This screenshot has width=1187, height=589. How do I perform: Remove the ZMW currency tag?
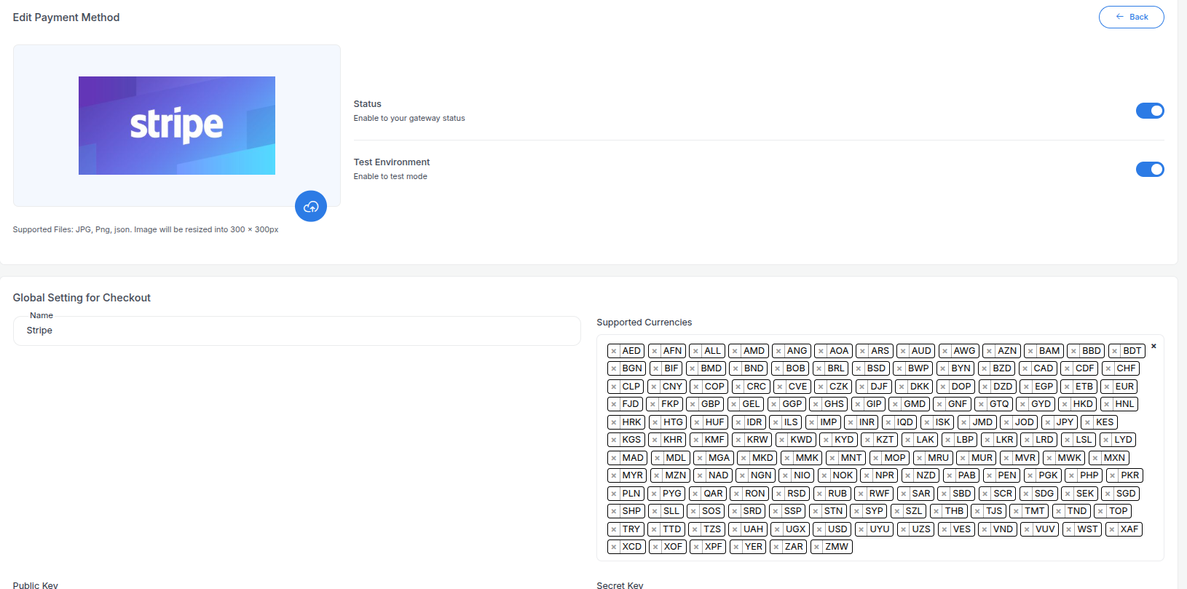coord(817,547)
